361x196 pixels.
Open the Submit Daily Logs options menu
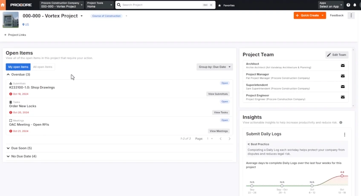pos(345,135)
